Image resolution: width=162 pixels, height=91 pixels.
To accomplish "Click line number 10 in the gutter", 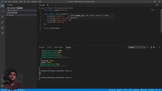I will pos(40,28).
